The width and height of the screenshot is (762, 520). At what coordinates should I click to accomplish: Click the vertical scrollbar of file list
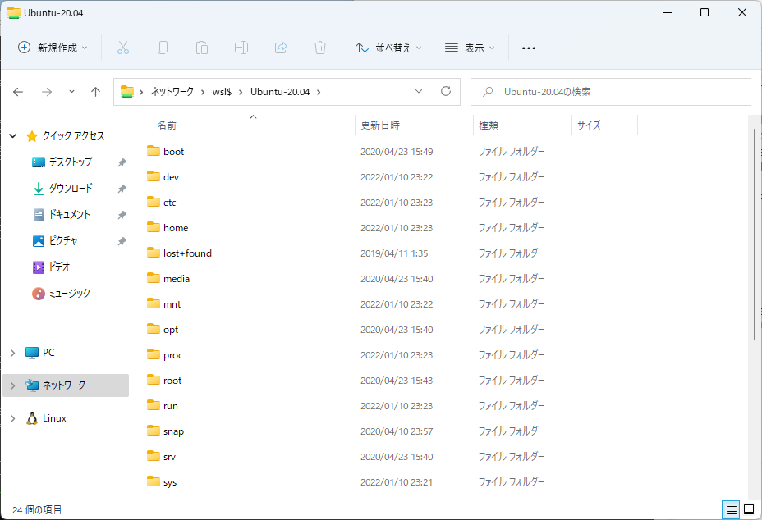(x=755, y=235)
